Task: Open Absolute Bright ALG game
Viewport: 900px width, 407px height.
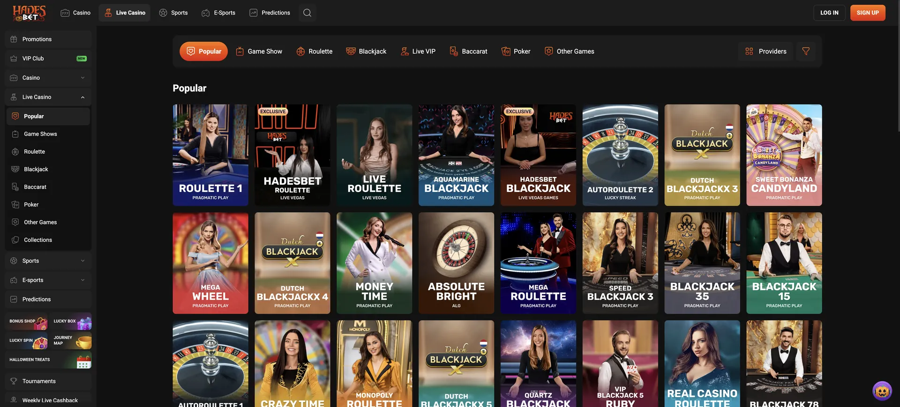Action: tap(457, 263)
